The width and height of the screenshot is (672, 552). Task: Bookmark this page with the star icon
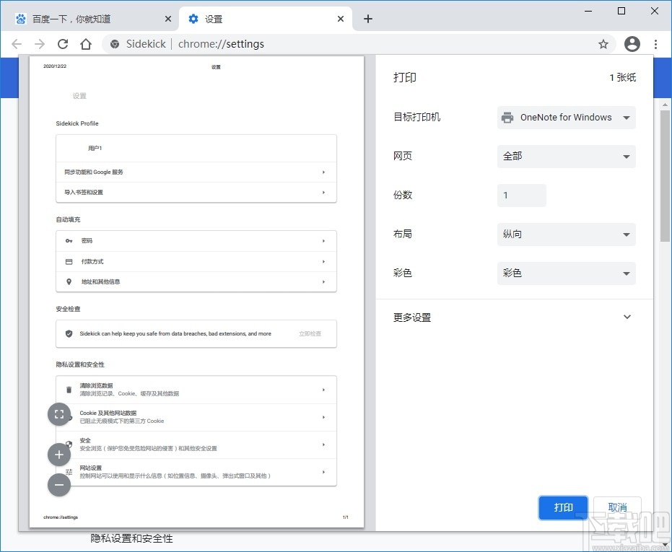603,44
